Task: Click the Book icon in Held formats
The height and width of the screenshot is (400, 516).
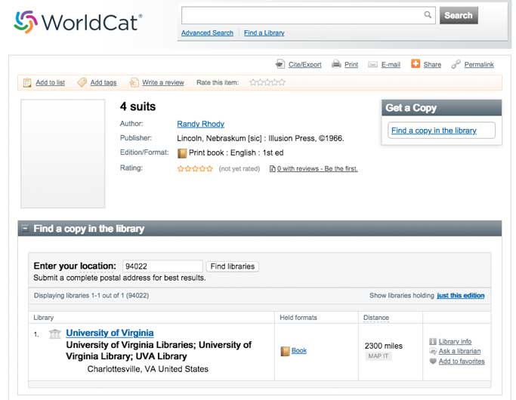Action: pyautogui.click(x=285, y=351)
